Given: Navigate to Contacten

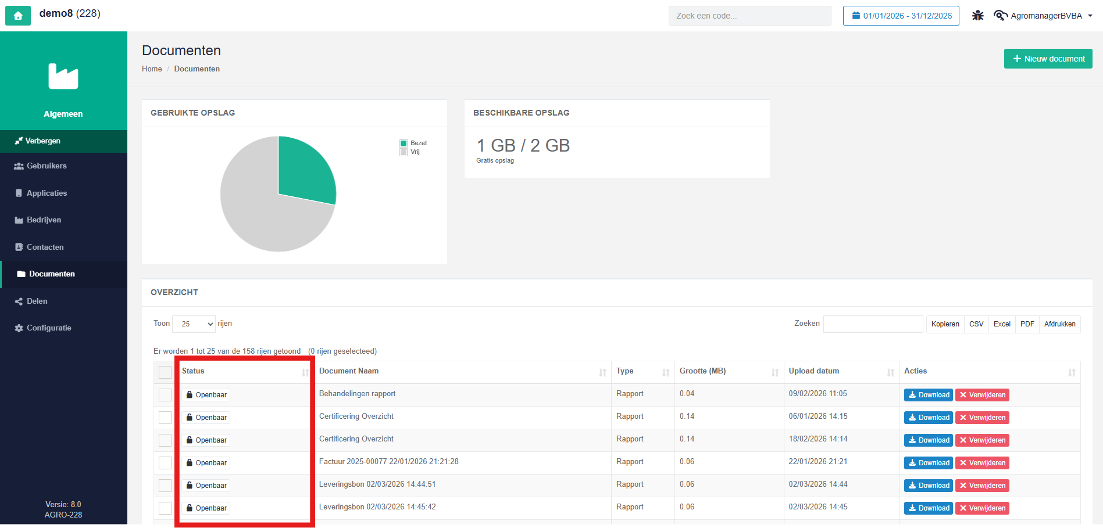Looking at the screenshot, I should click(x=63, y=247).
